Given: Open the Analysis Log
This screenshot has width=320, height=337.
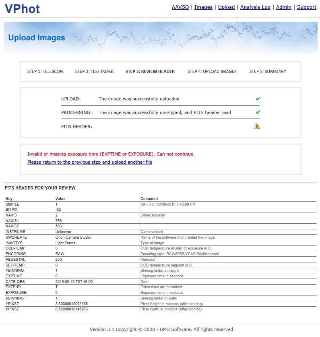Looking at the screenshot, I should (255, 7).
